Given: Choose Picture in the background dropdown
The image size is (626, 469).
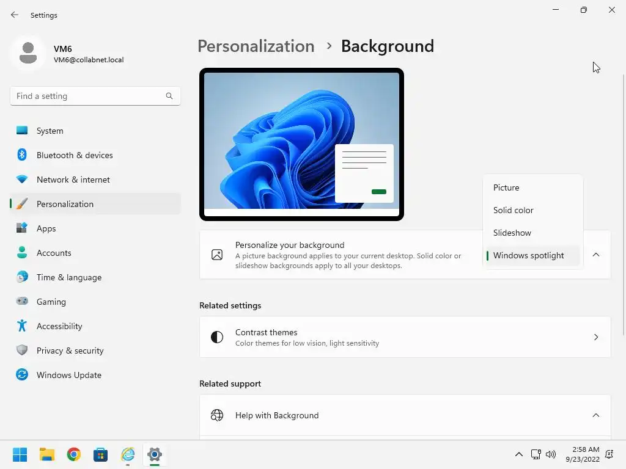Looking at the screenshot, I should pyautogui.click(x=532, y=187).
